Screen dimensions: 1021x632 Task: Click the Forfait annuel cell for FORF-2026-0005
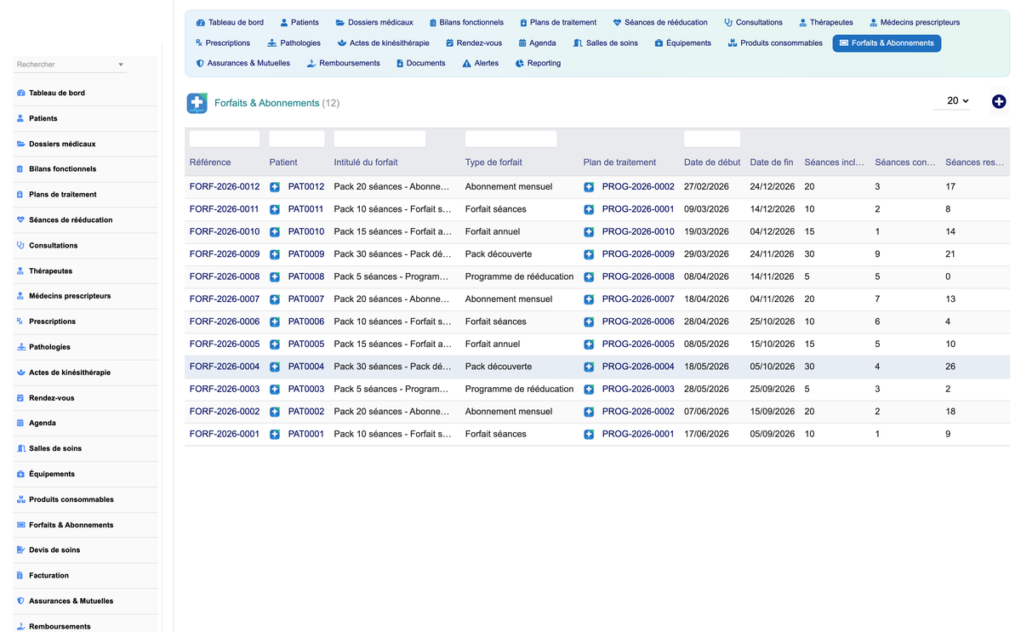coord(493,344)
